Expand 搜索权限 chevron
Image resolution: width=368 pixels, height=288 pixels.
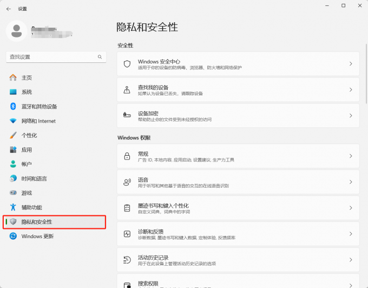(x=351, y=285)
